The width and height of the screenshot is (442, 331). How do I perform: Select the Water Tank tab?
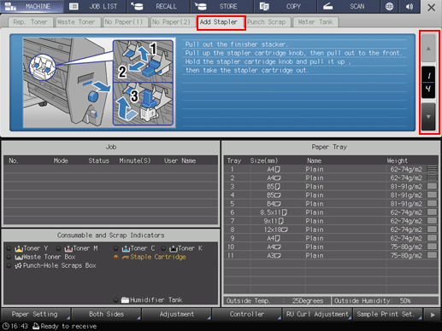pyautogui.click(x=315, y=22)
